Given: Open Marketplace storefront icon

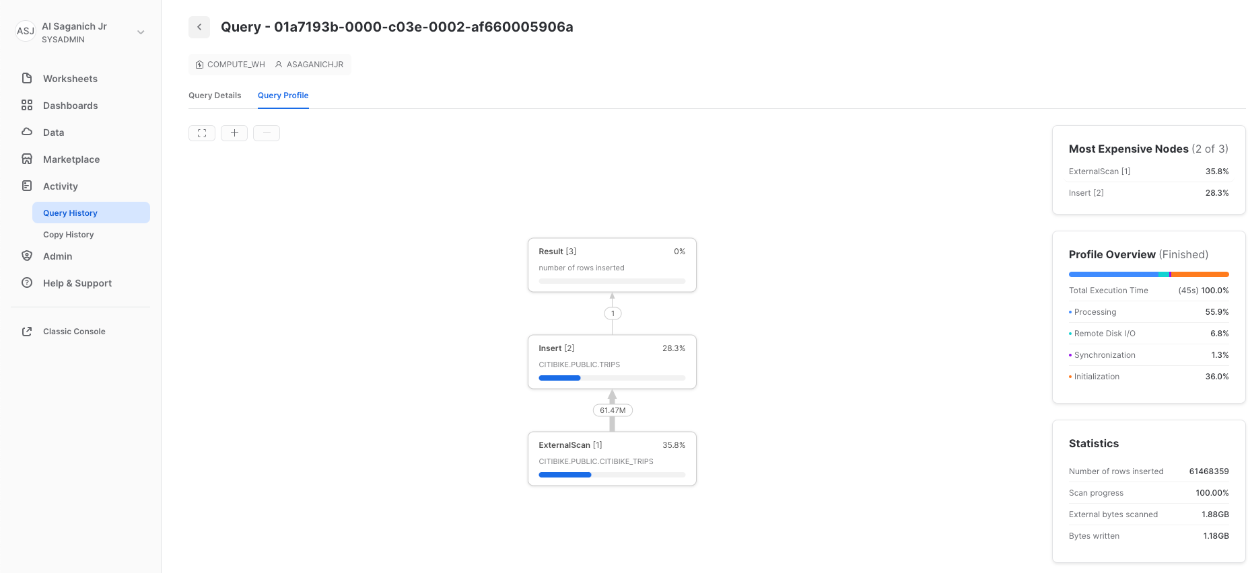Looking at the screenshot, I should tap(27, 159).
